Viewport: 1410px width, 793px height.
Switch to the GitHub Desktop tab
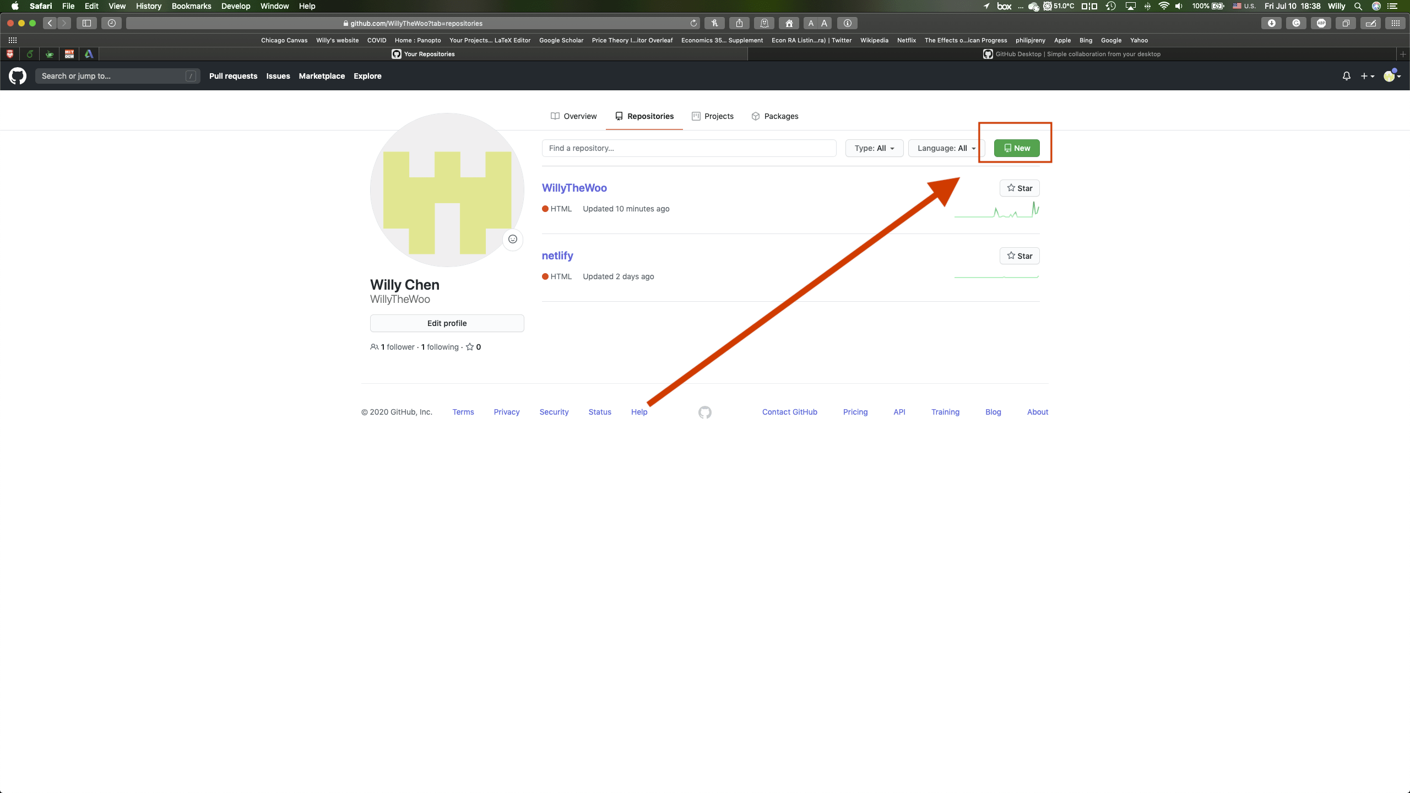pyautogui.click(x=1072, y=54)
